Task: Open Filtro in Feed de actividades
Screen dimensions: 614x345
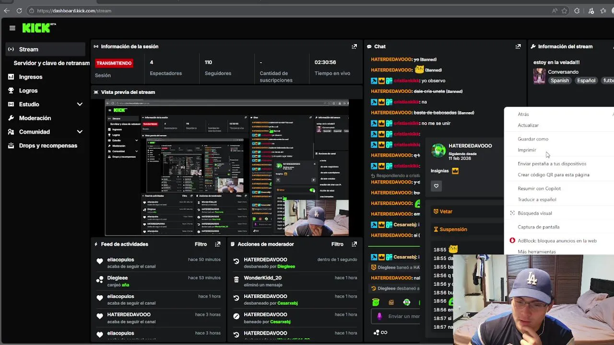Action: [x=201, y=244]
